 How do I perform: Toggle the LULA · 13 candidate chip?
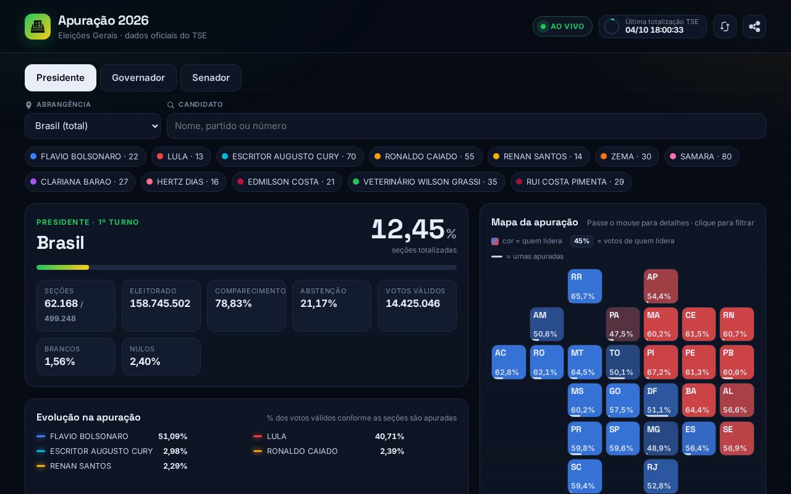pos(181,157)
